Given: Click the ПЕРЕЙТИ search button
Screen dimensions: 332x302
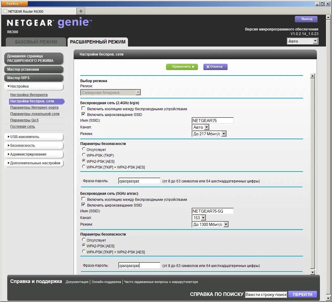Looking at the screenshot, I should (x=302, y=294).
